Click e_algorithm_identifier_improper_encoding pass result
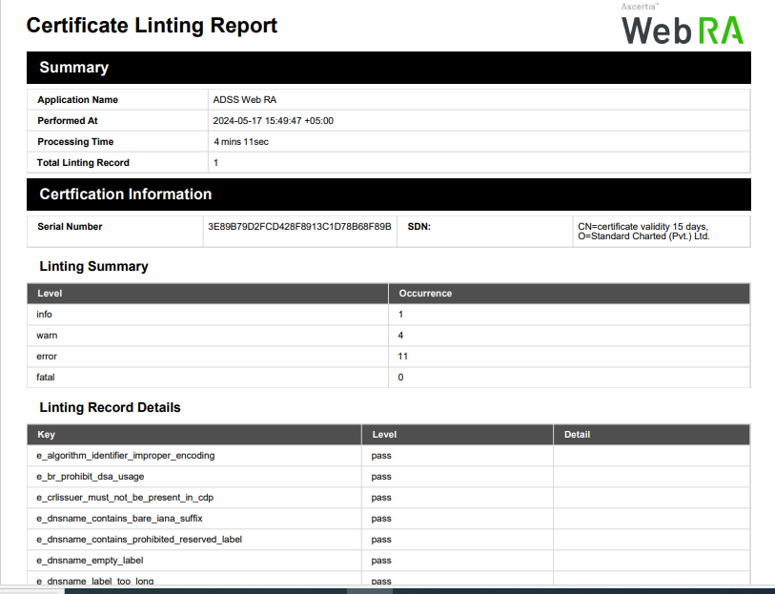Viewport: 775px width, 594px height. (x=381, y=456)
